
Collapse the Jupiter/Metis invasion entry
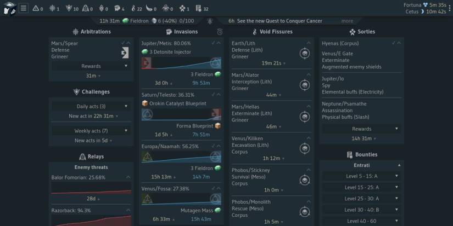(x=219, y=43)
